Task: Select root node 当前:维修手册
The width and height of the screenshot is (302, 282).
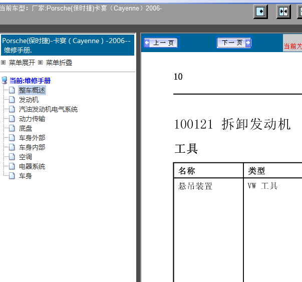Action: [x=30, y=81]
